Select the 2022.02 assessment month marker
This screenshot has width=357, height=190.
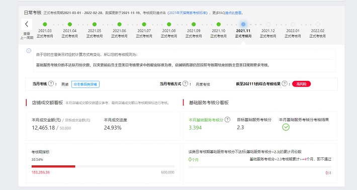pos(318,24)
